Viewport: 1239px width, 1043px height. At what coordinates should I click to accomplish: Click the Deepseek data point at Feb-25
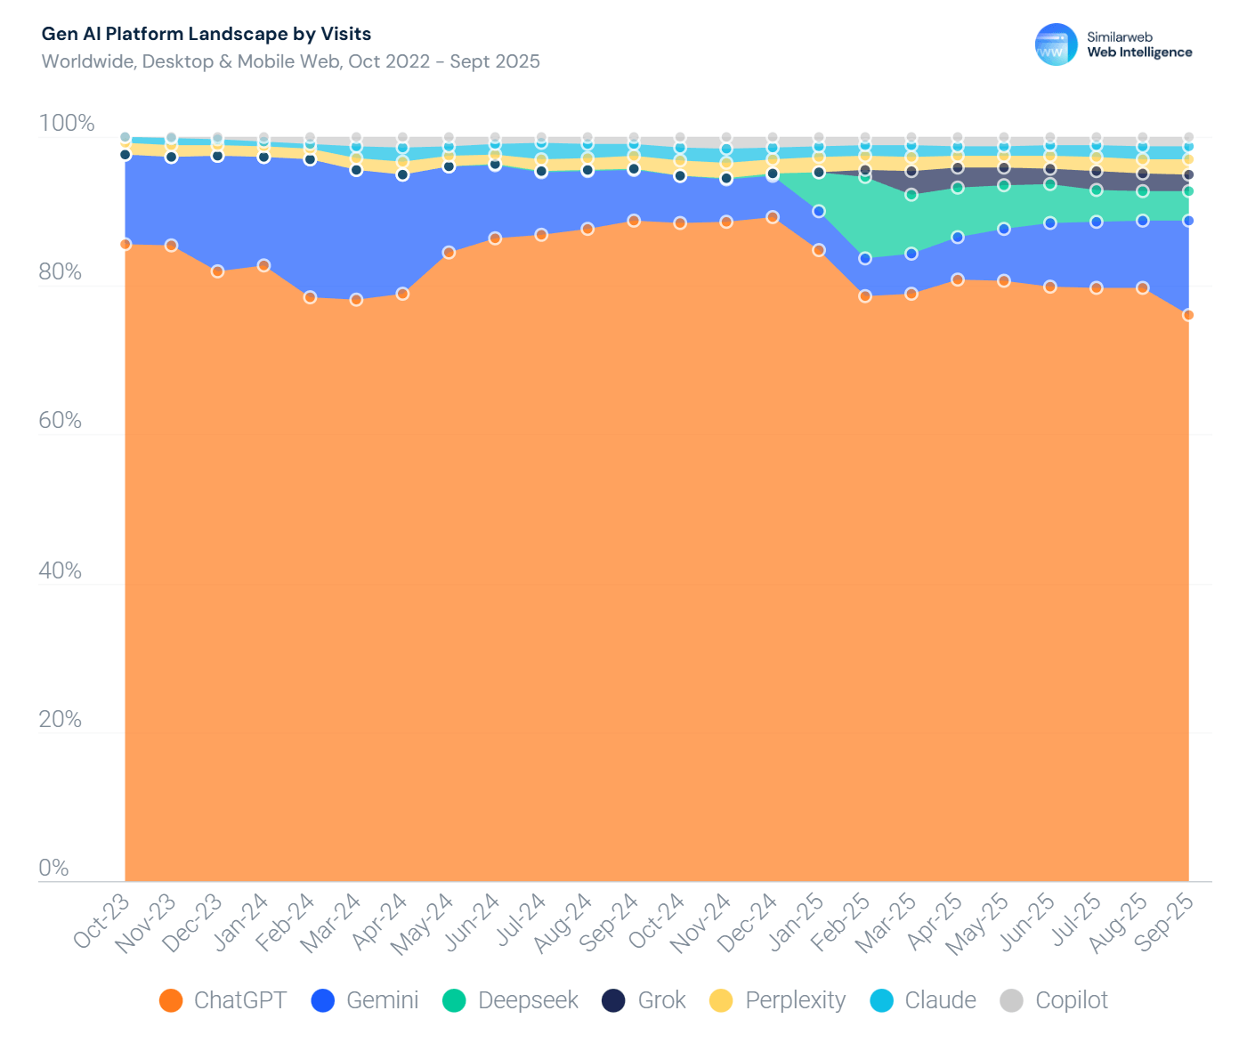click(x=864, y=177)
